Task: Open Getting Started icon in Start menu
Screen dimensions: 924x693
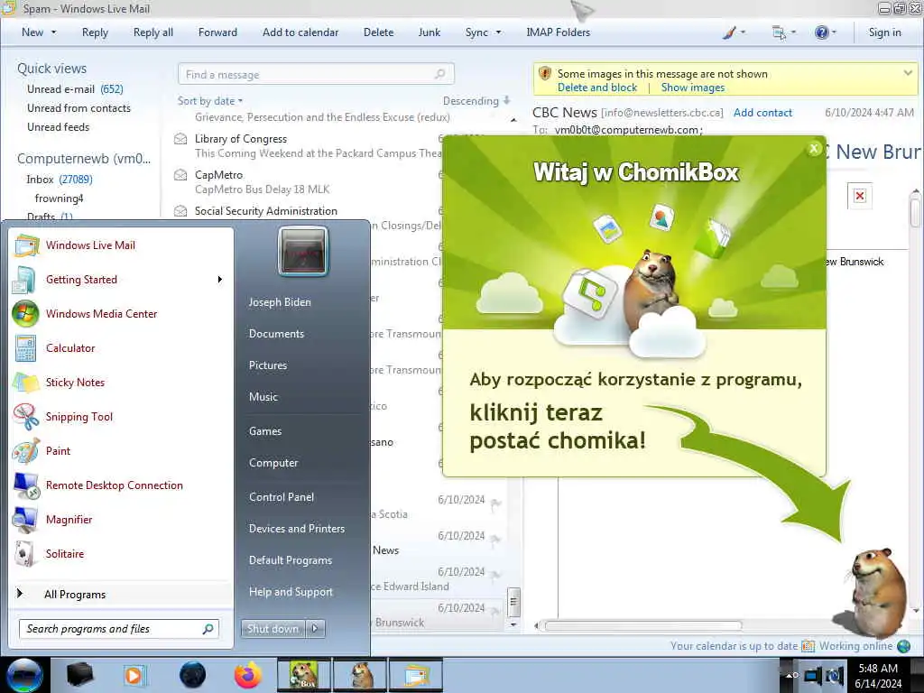Action: pos(24,280)
